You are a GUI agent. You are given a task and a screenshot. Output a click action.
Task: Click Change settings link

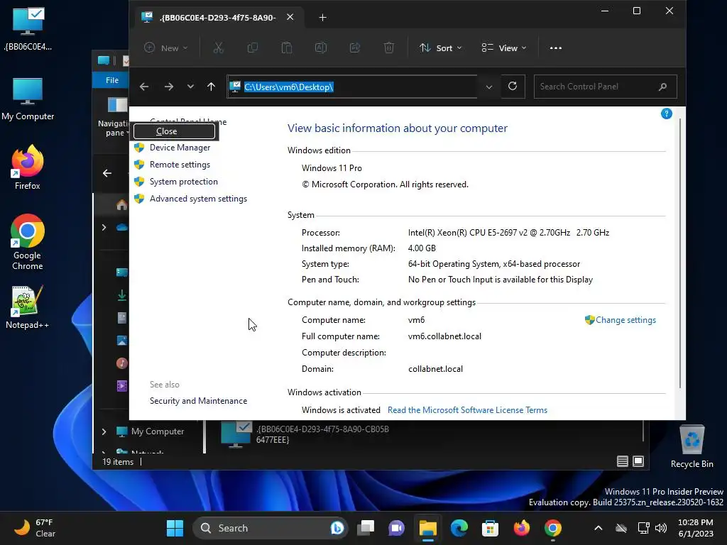[x=625, y=320]
